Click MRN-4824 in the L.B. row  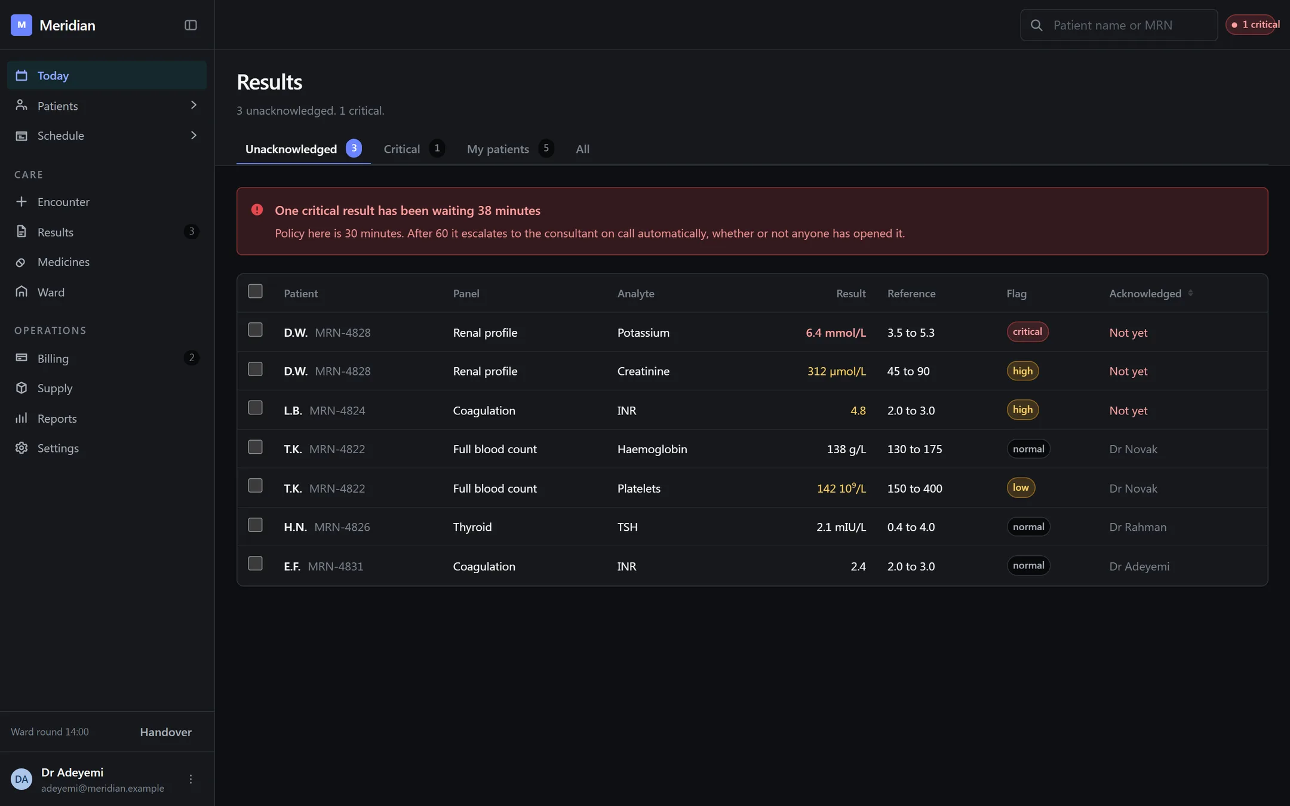pos(337,411)
